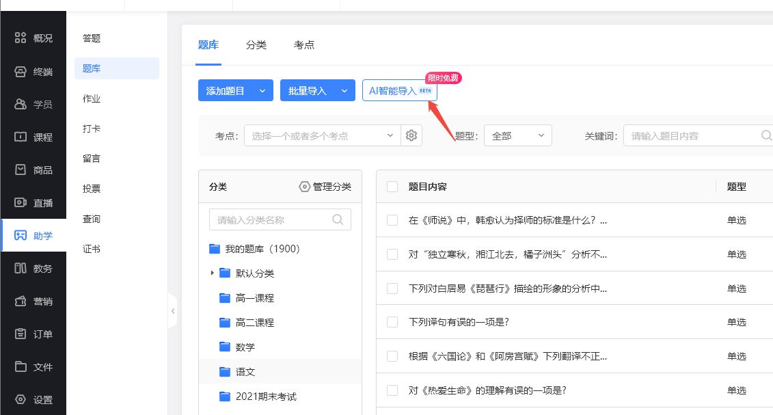
Task: Open the 设置 settings sidebar icon
Action: (21, 400)
